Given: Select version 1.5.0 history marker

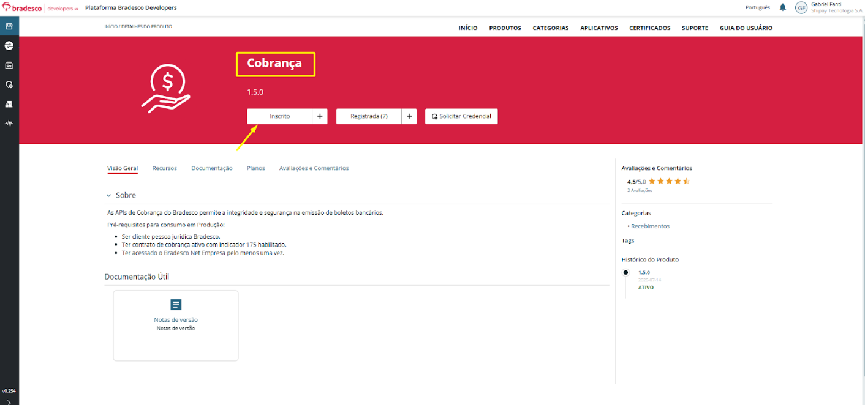Looking at the screenshot, I should click(x=625, y=272).
